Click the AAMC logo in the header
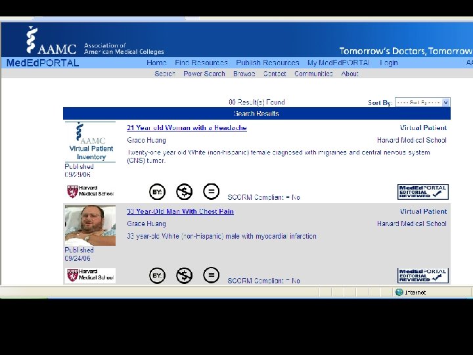Viewport: 473px width, 355px height. click(x=51, y=41)
